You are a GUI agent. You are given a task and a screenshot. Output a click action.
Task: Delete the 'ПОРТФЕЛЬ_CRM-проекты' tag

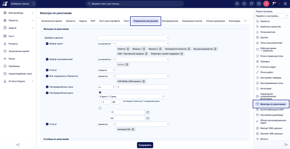coord(144,81)
